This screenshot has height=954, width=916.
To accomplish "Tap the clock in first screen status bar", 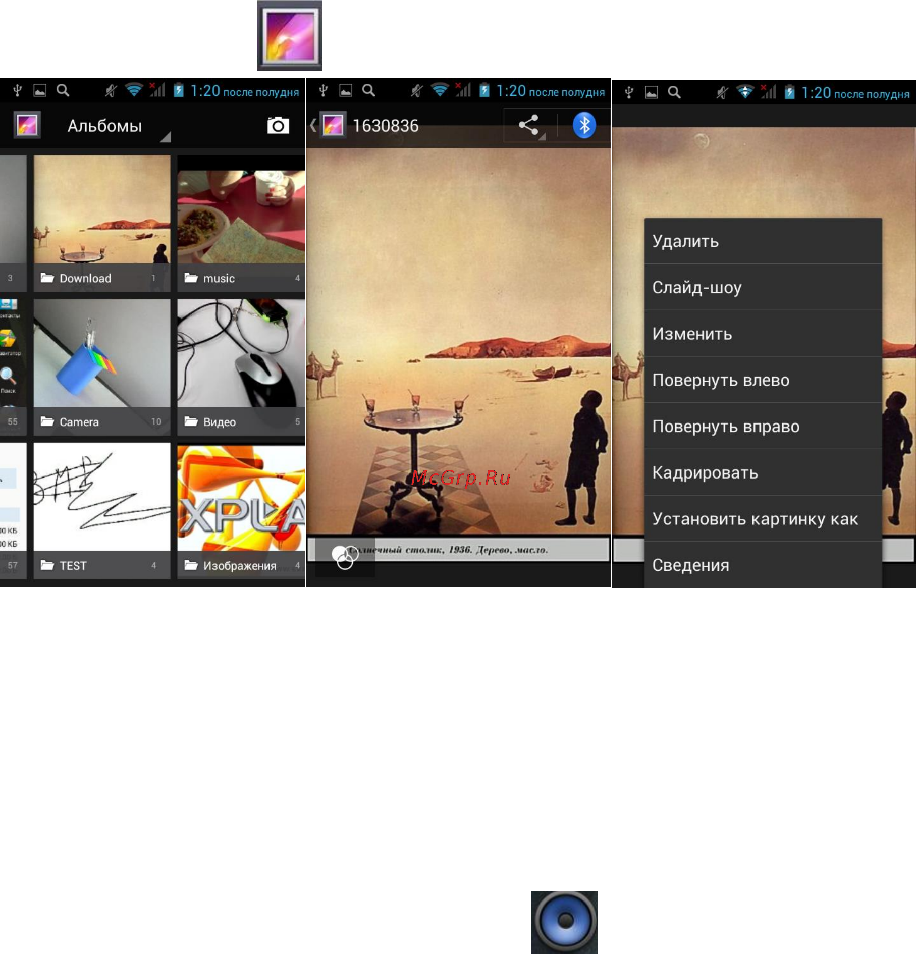I will (x=245, y=91).
